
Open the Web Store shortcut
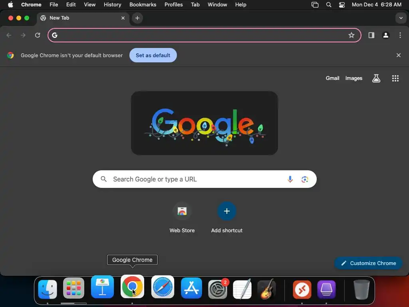tap(182, 218)
